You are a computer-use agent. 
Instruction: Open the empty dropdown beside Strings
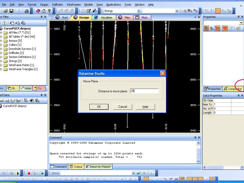click(x=177, y=11)
